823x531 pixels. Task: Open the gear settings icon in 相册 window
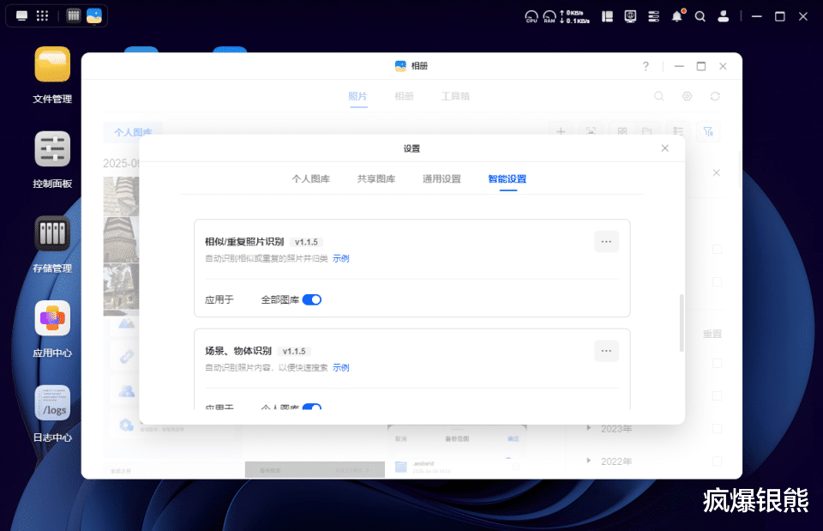click(x=687, y=96)
